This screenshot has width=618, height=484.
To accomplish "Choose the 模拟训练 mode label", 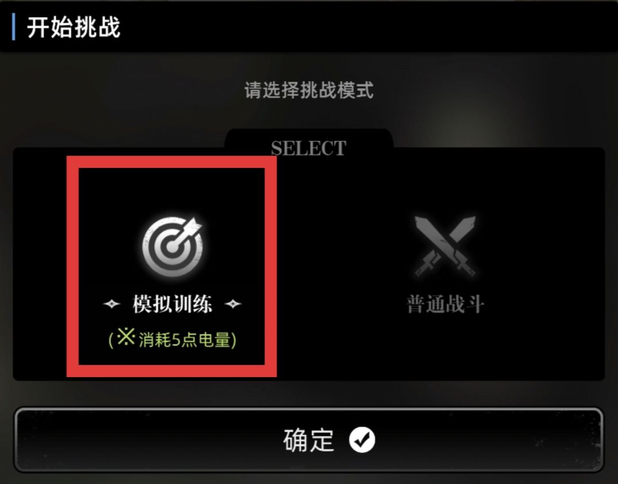I will pos(172,304).
